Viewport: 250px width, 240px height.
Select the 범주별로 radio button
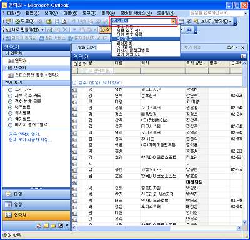10,107
